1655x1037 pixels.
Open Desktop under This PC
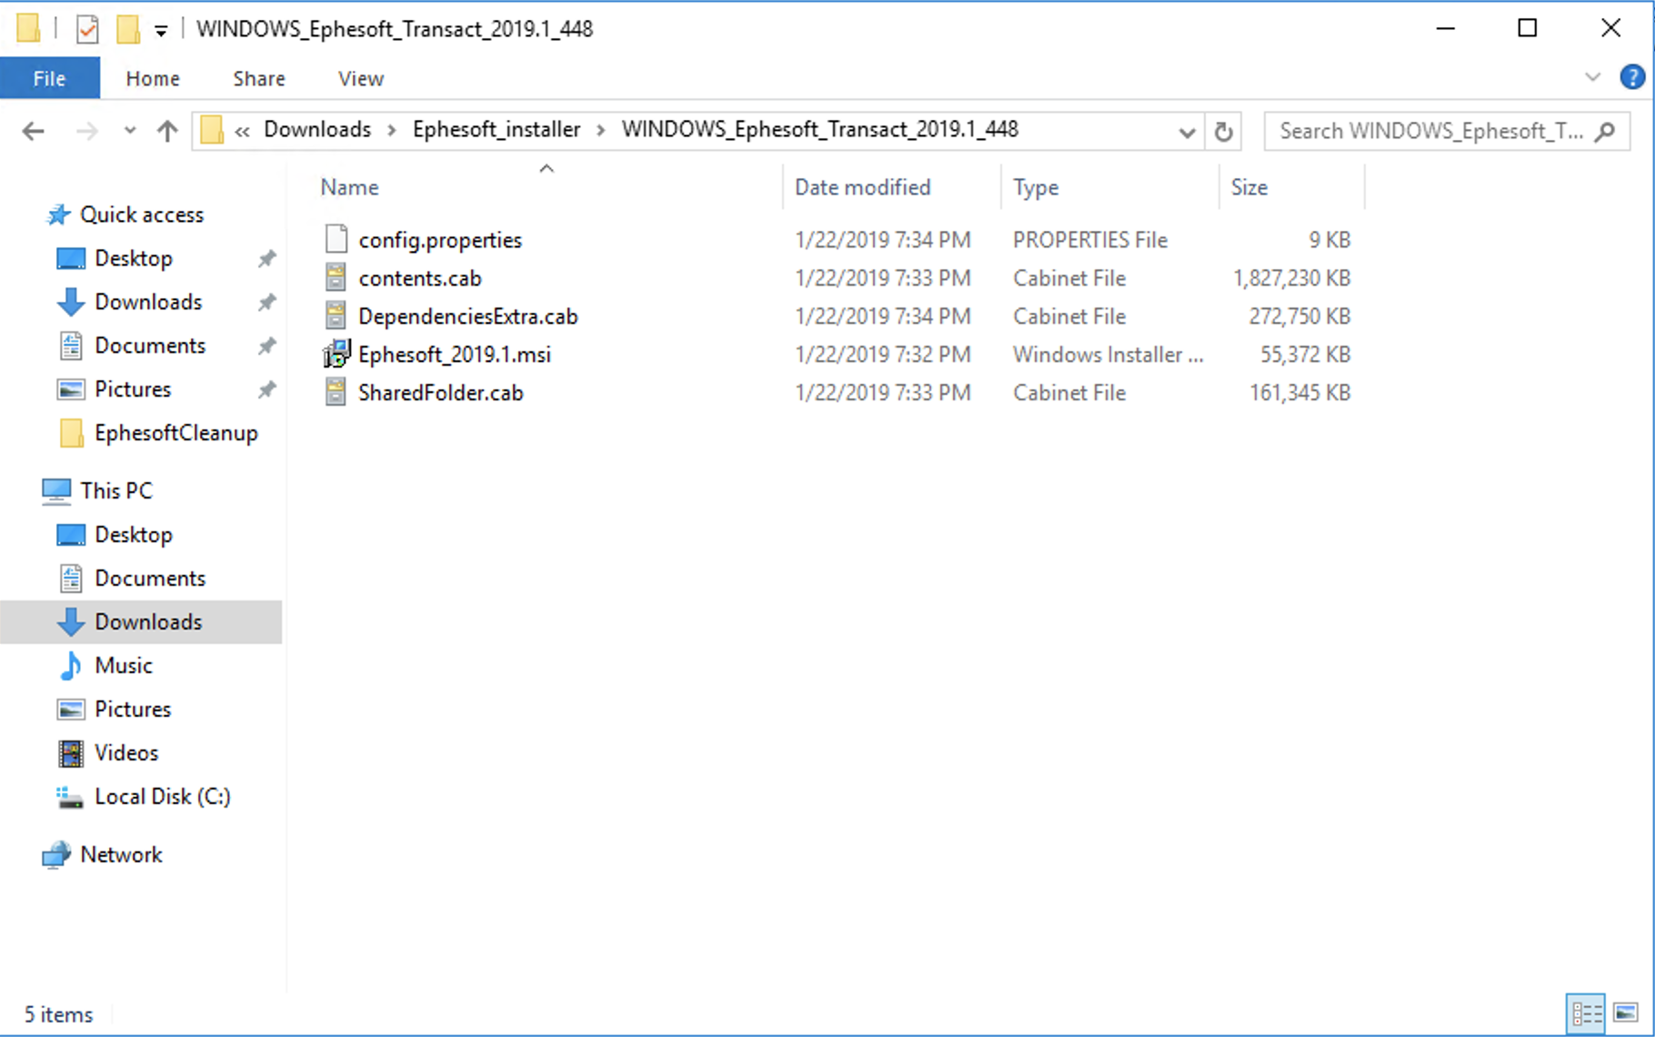pyautogui.click(x=134, y=535)
